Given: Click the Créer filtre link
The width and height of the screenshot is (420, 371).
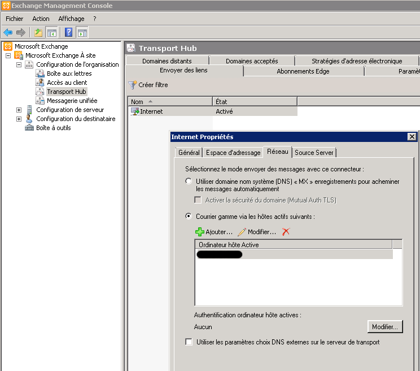Looking at the screenshot, I should coord(153,85).
